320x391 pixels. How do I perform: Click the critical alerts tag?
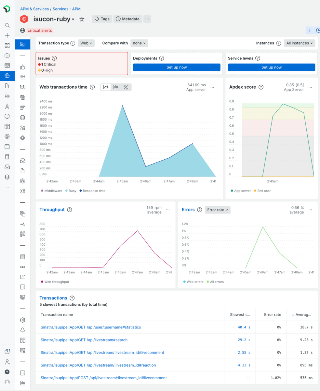click(x=40, y=30)
